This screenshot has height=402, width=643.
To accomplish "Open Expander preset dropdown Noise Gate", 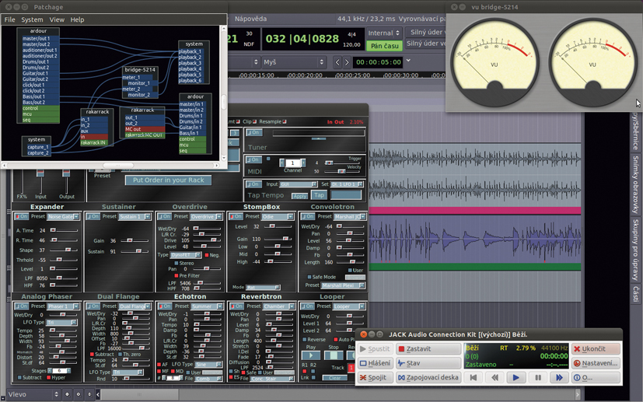I will pyautogui.click(x=63, y=216).
